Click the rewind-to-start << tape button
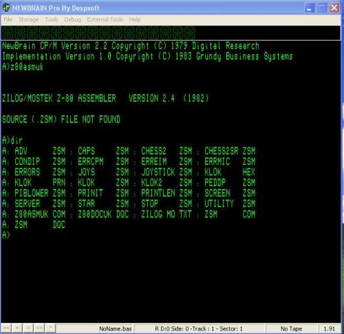 pos(6,329)
